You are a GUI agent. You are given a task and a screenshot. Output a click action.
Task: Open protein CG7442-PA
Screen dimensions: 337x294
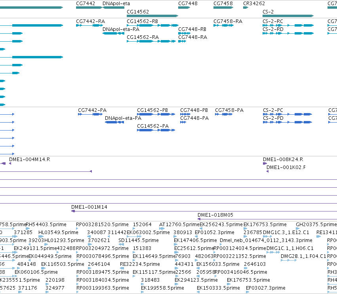pos(92,110)
